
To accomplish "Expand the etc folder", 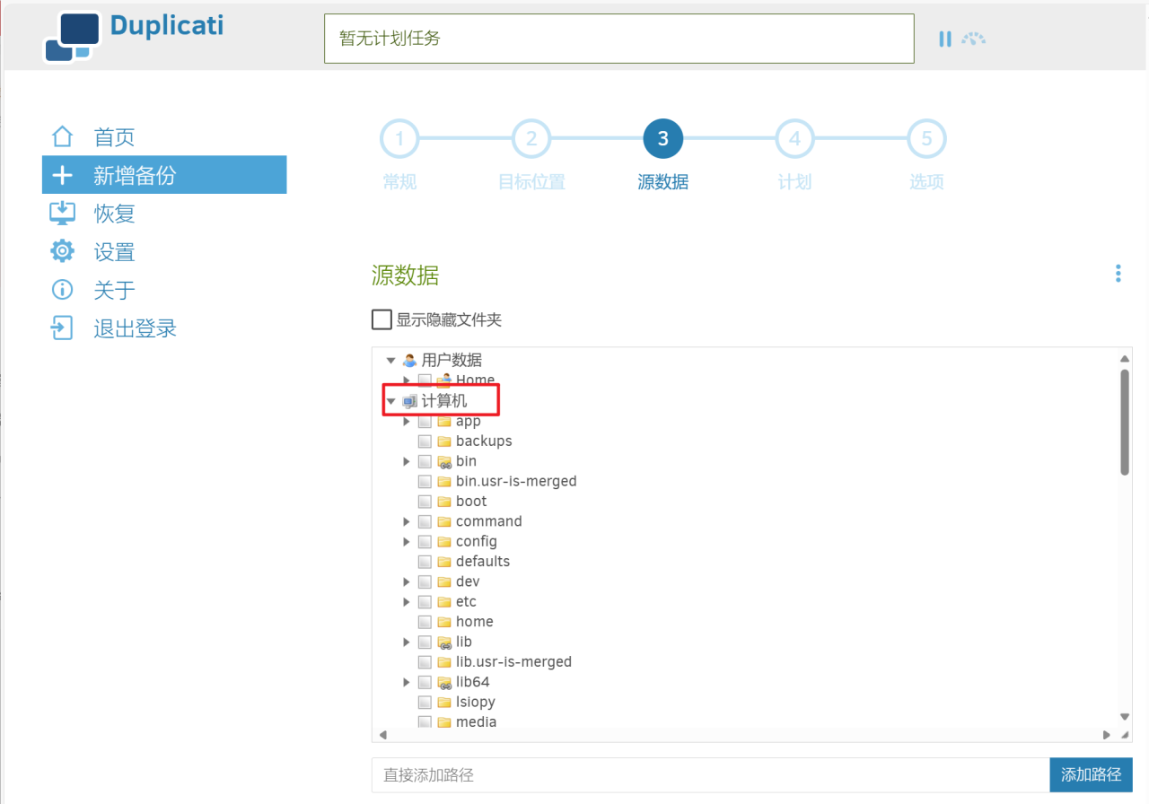I will click(407, 601).
